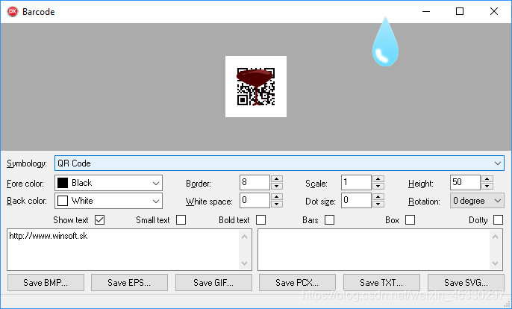Minimize the Barcode window

(x=426, y=11)
